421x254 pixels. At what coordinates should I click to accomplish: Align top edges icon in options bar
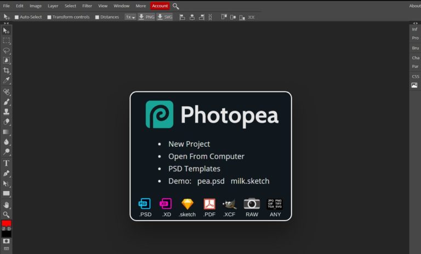click(224, 17)
